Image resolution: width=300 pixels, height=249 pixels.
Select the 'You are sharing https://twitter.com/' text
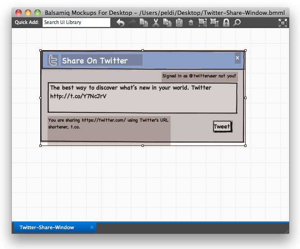click(87, 120)
